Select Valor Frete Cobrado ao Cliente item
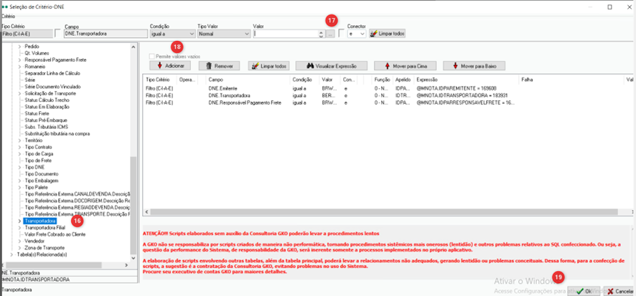 click(55, 234)
